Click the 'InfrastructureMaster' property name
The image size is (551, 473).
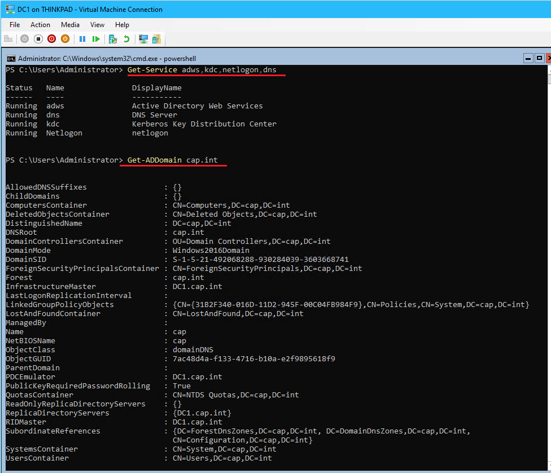click(x=51, y=286)
